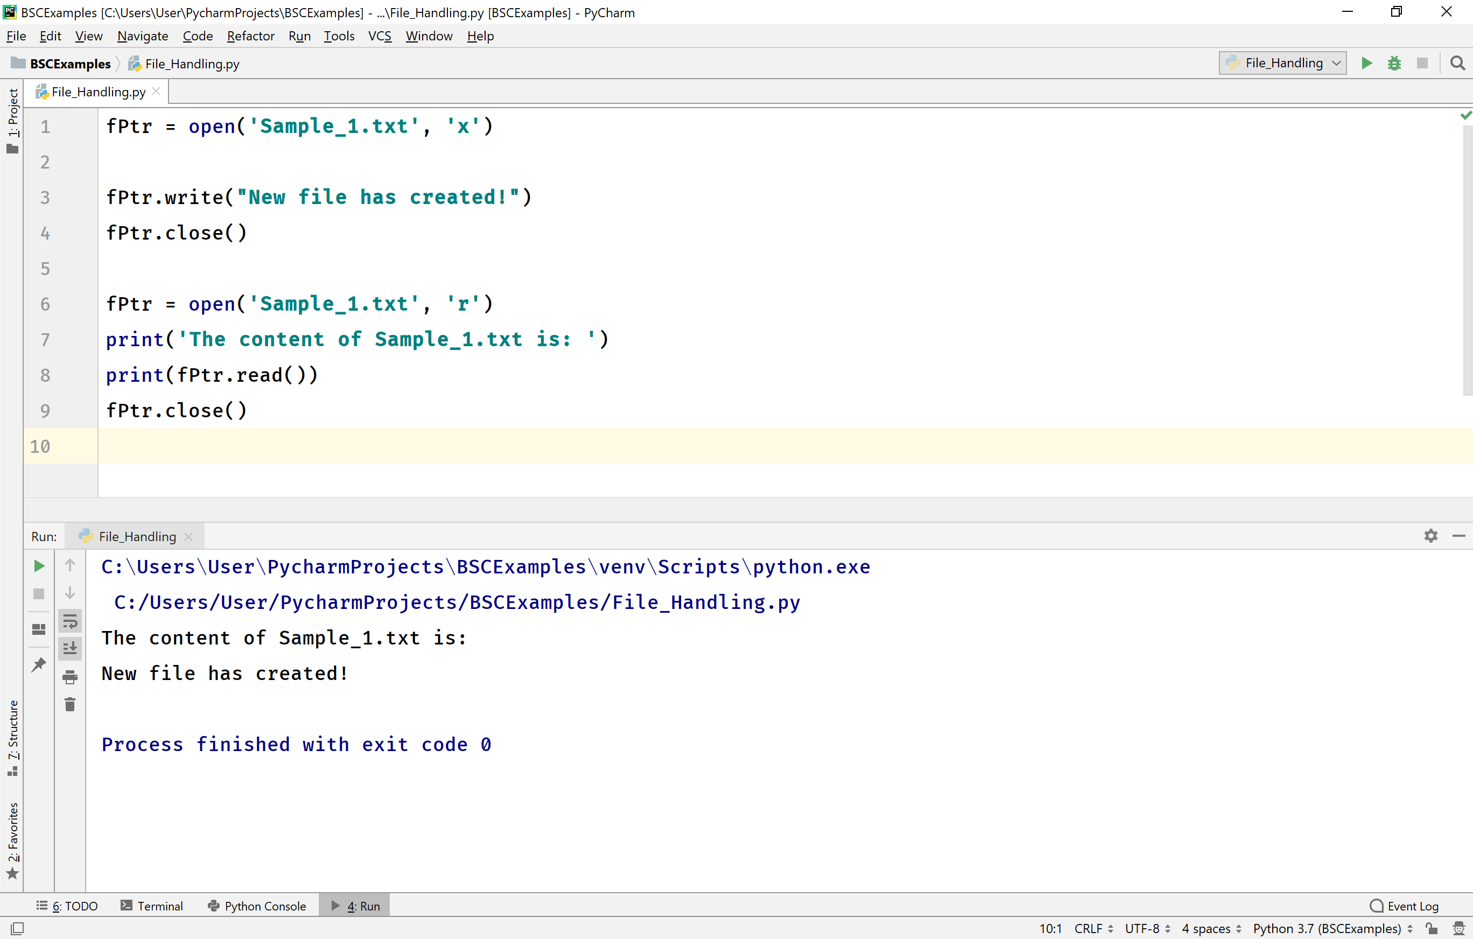Toggle the read-only lock icon in the status bar
This screenshot has height=939, width=1473.
pos(1432,928)
